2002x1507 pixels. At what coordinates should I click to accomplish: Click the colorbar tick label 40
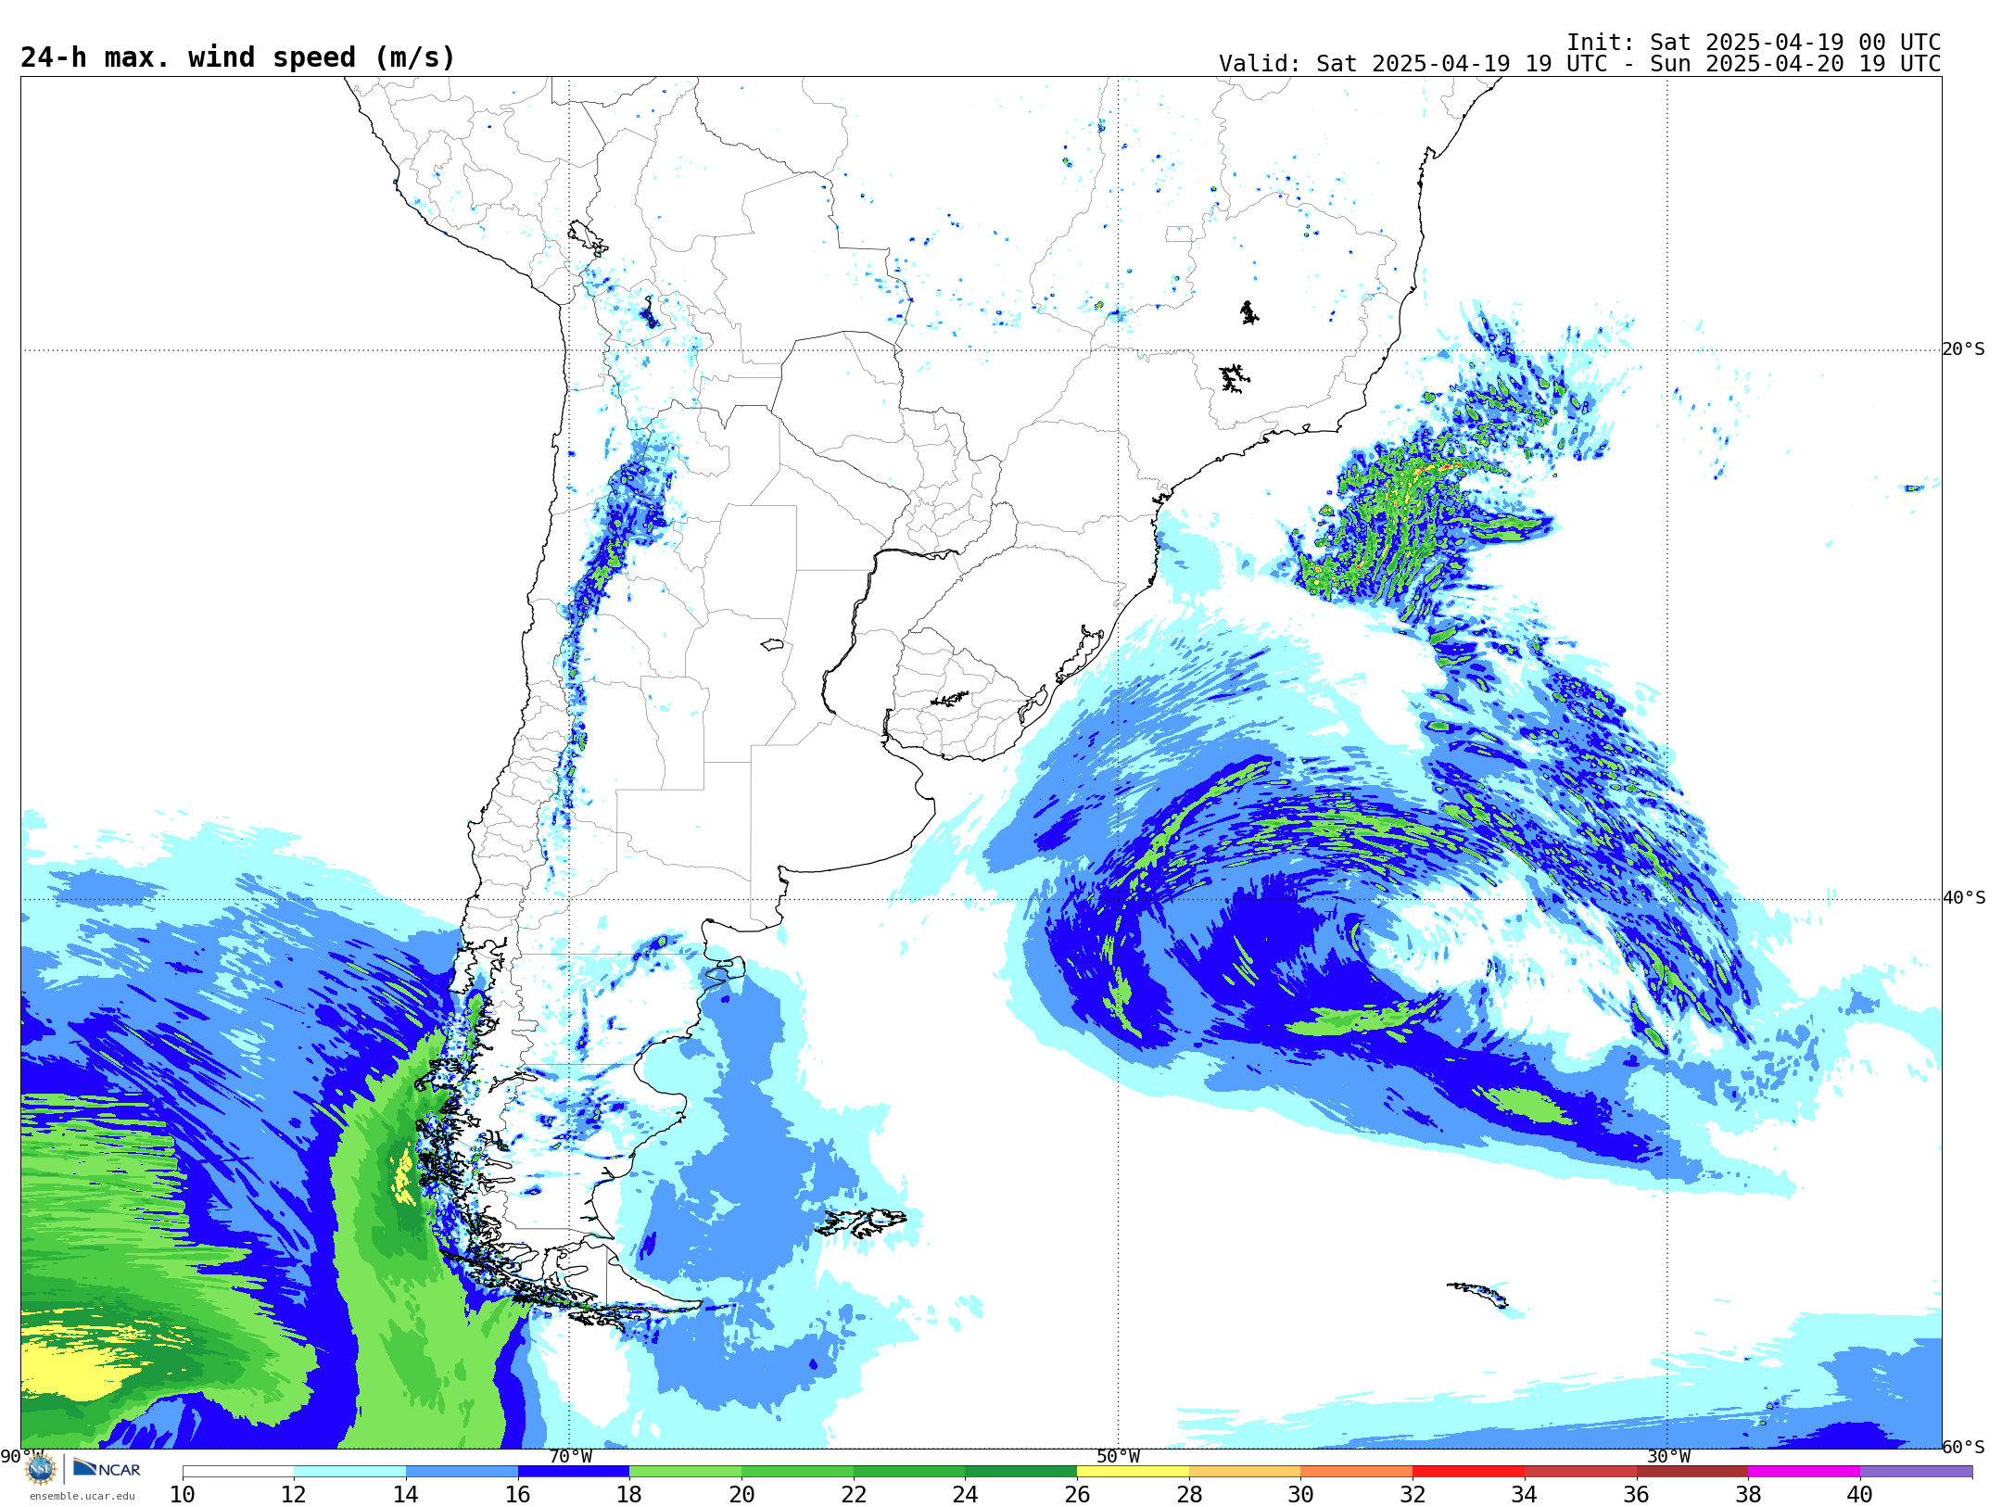tap(1860, 1494)
